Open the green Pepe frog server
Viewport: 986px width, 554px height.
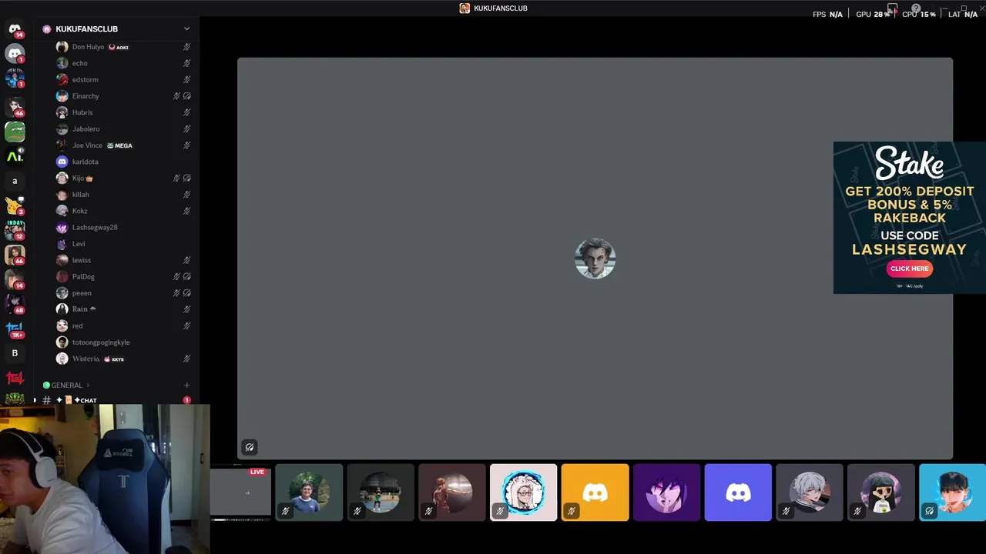[15, 132]
